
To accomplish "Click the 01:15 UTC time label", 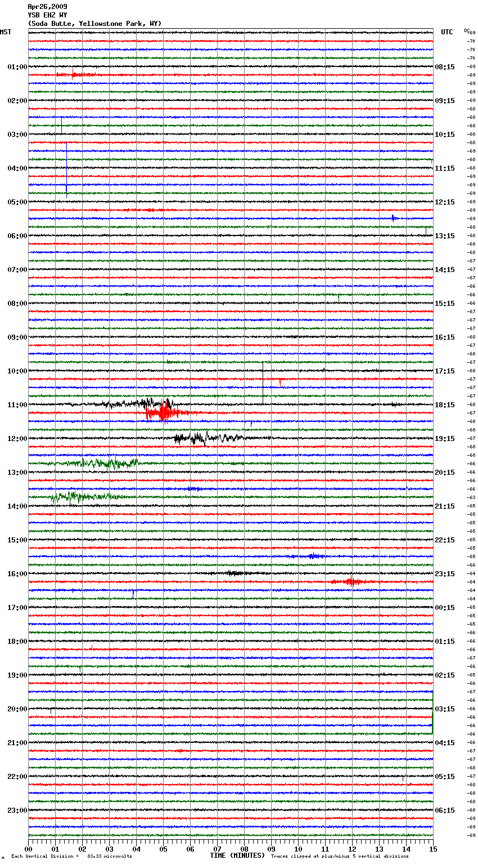I will point(445,642).
